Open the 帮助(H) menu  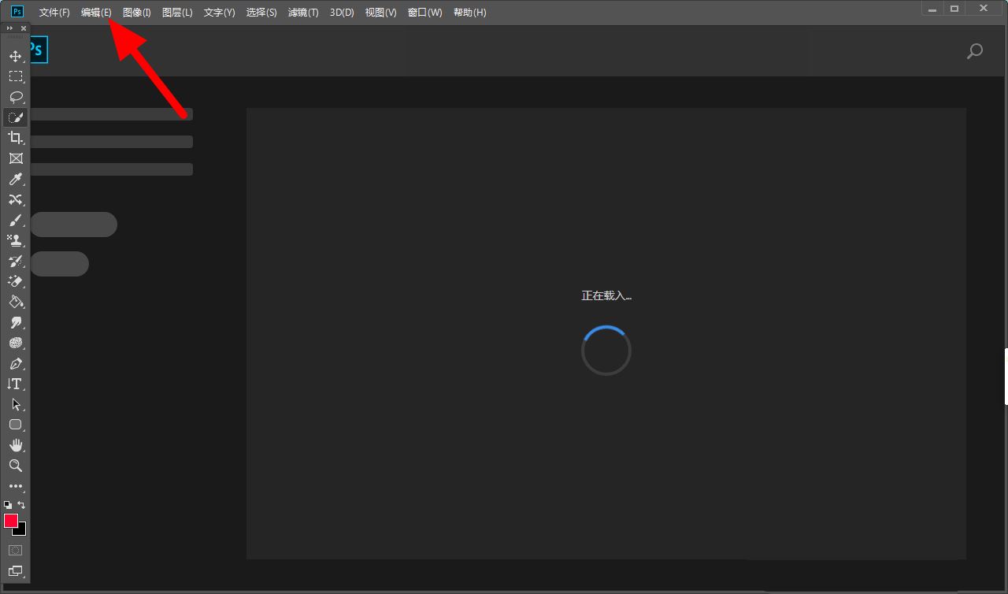tap(469, 13)
